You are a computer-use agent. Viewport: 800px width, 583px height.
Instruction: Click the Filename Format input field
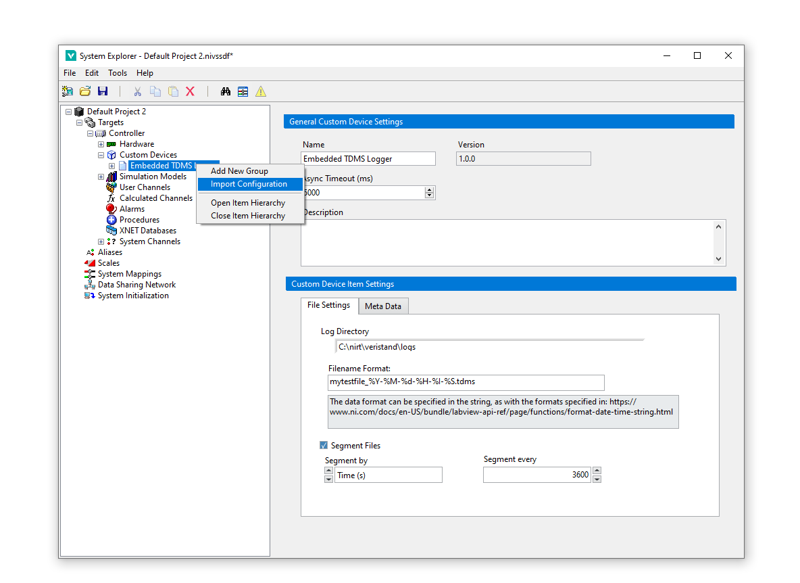coord(466,382)
